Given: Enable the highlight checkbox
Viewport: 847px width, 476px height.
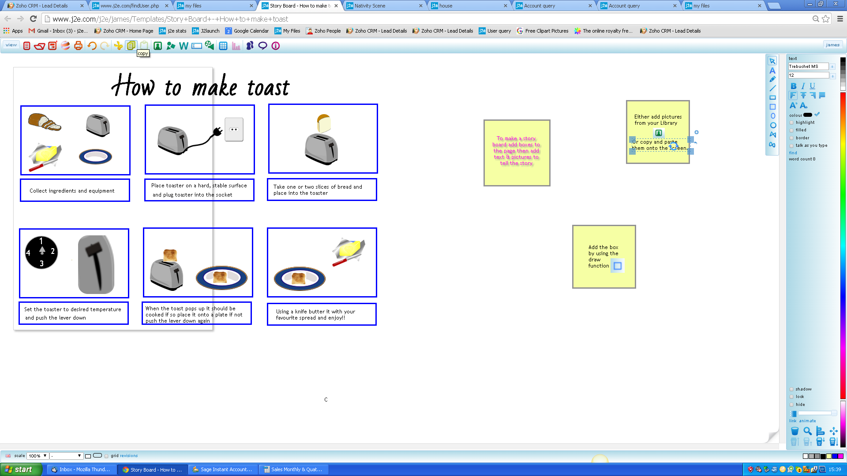Looking at the screenshot, I should pyautogui.click(x=792, y=123).
